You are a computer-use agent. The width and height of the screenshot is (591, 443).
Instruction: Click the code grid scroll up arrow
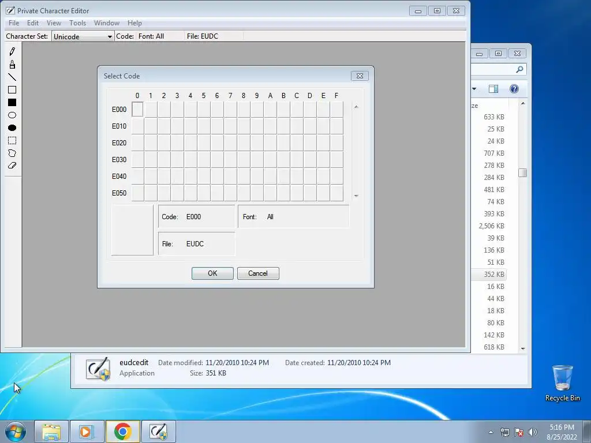tap(356, 107)
